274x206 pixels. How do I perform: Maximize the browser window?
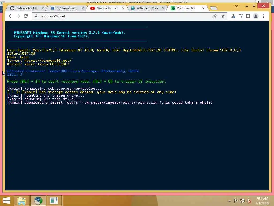(254, 6)
